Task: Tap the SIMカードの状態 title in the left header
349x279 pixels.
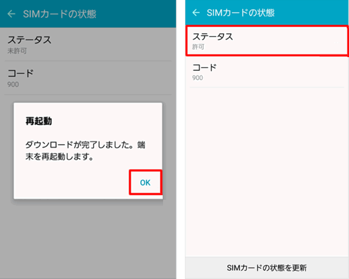Action: pos(59,14)
